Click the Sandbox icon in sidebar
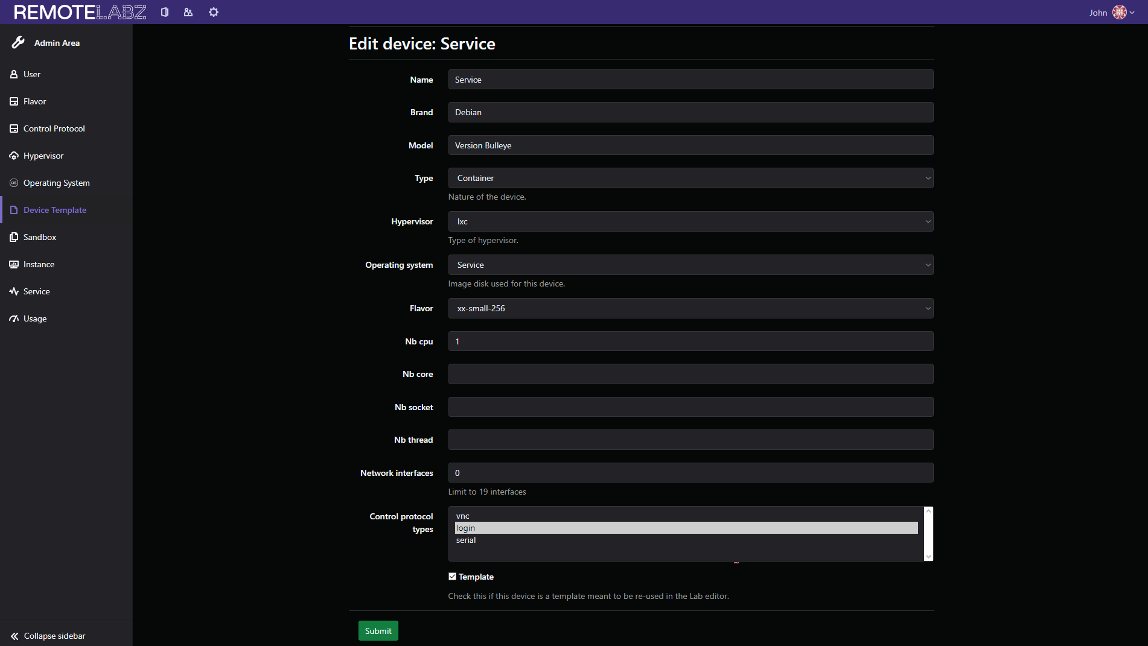This screenshot has height=646, width=1148. 14,237
